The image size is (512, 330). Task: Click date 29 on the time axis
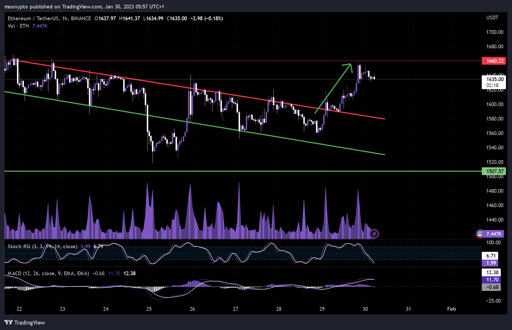coord(322,309)
